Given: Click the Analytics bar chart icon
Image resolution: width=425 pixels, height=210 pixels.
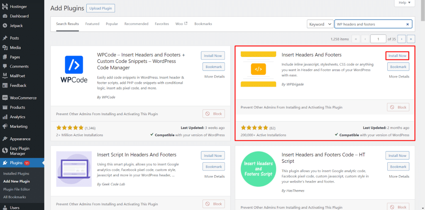Looking at the screenshot, I should pyautogui.click(x=5, y=117).
